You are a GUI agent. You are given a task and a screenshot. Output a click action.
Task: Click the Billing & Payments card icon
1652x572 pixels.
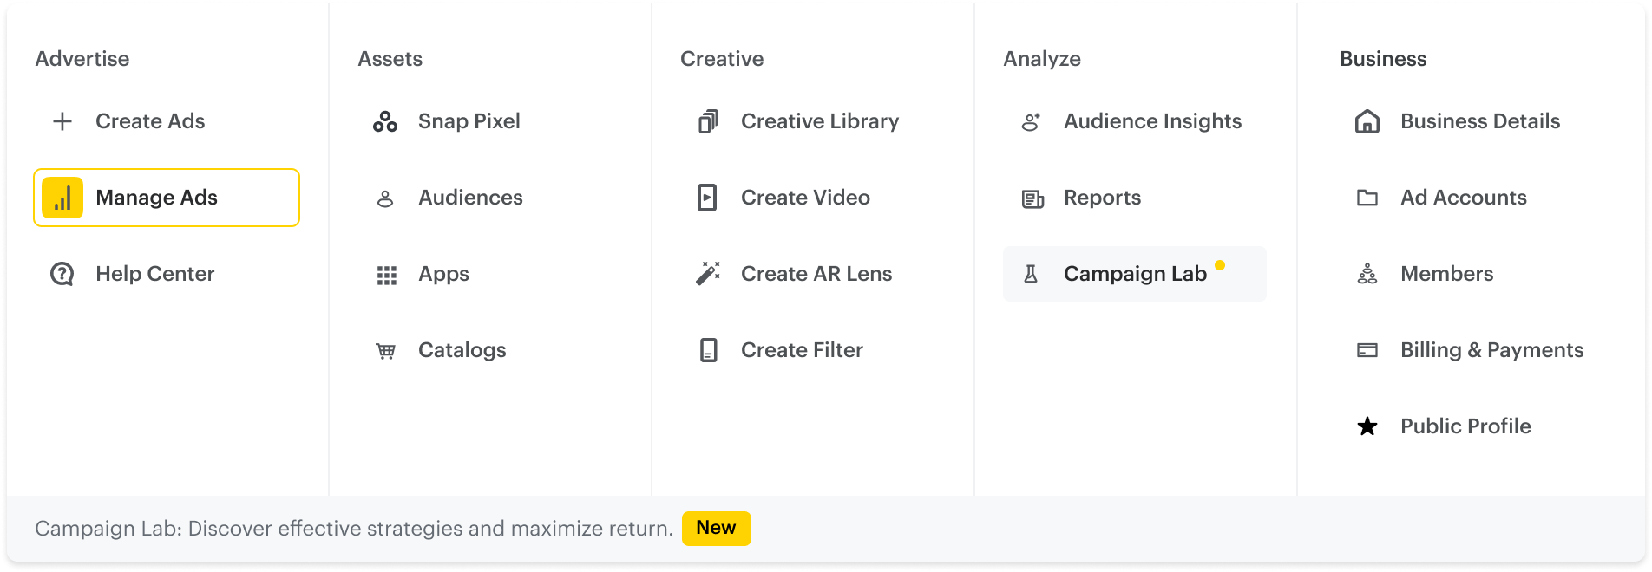coord(1367,350)
